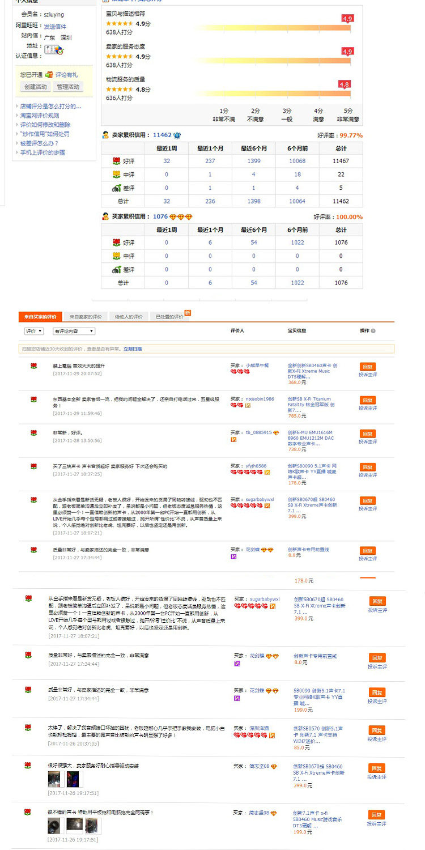Open the 淘宝网评价规则 help link
This screenshot has height=850, width=425.
[x=40, y=115]
